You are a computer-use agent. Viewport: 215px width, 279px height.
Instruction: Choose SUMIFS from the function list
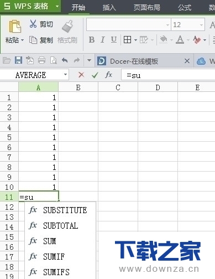click(60, 272)
